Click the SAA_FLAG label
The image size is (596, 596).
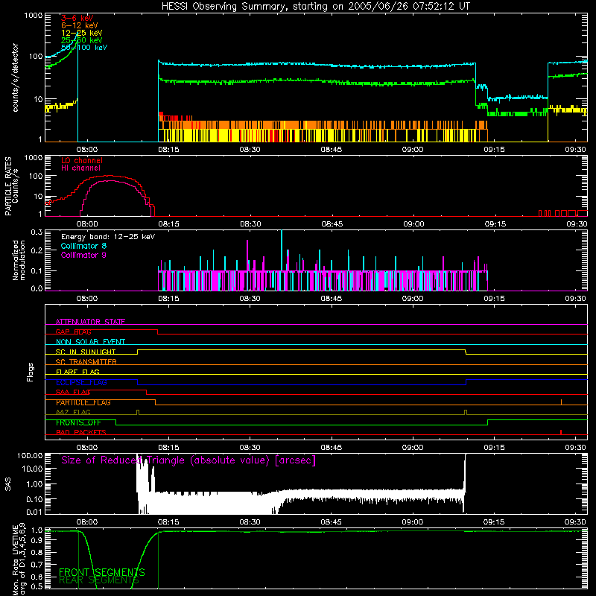tap(73, 393)
